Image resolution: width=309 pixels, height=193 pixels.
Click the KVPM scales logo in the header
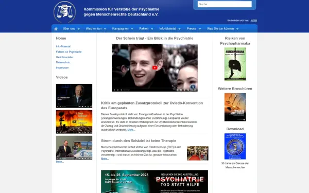tap(65, 12)
